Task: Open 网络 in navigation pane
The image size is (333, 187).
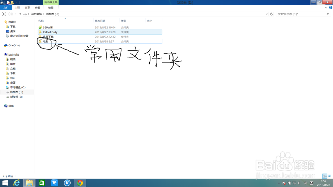Action: click(x=11, y=106)
